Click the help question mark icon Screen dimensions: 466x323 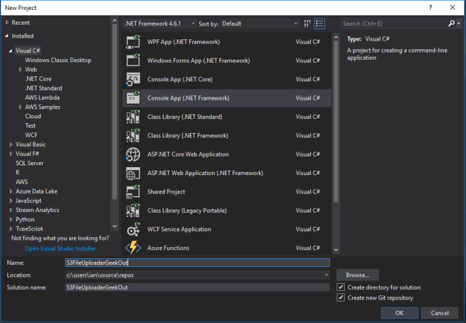tap(430, 8)
